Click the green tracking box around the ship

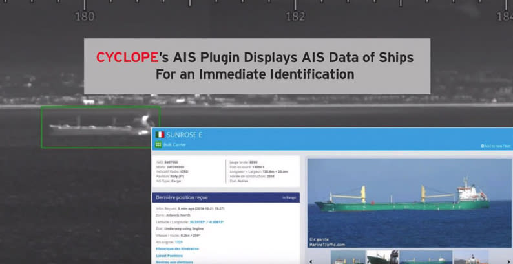100,127
